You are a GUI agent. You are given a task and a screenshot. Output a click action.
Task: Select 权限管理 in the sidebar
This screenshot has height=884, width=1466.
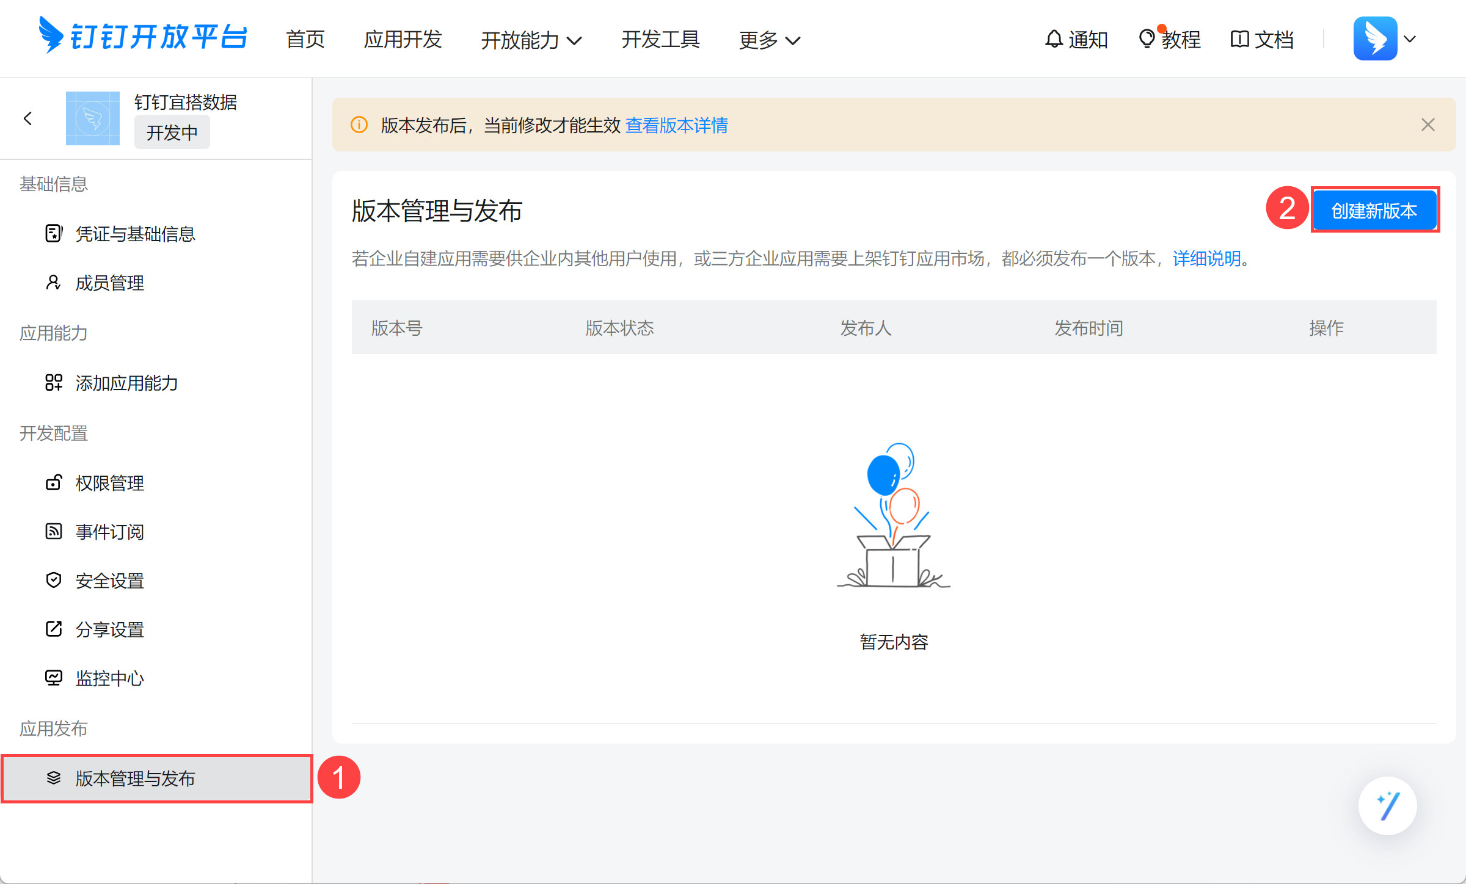(109, 483)
